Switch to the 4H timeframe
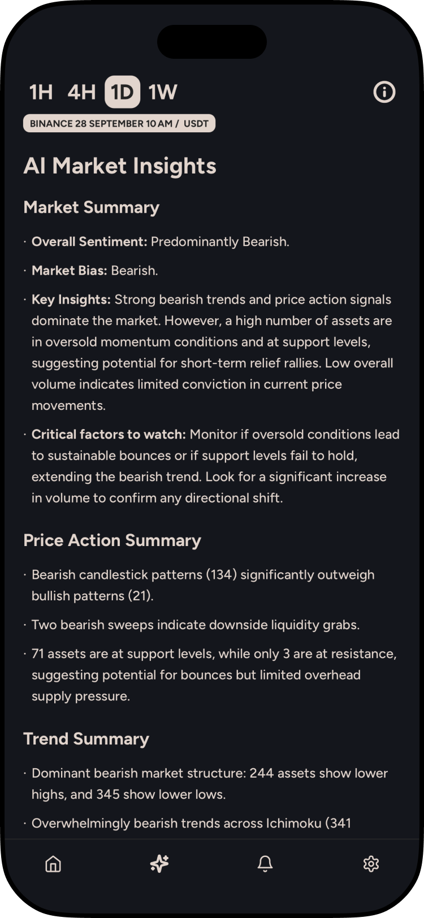This screenshot has width=424, height=918. (82, 92)
